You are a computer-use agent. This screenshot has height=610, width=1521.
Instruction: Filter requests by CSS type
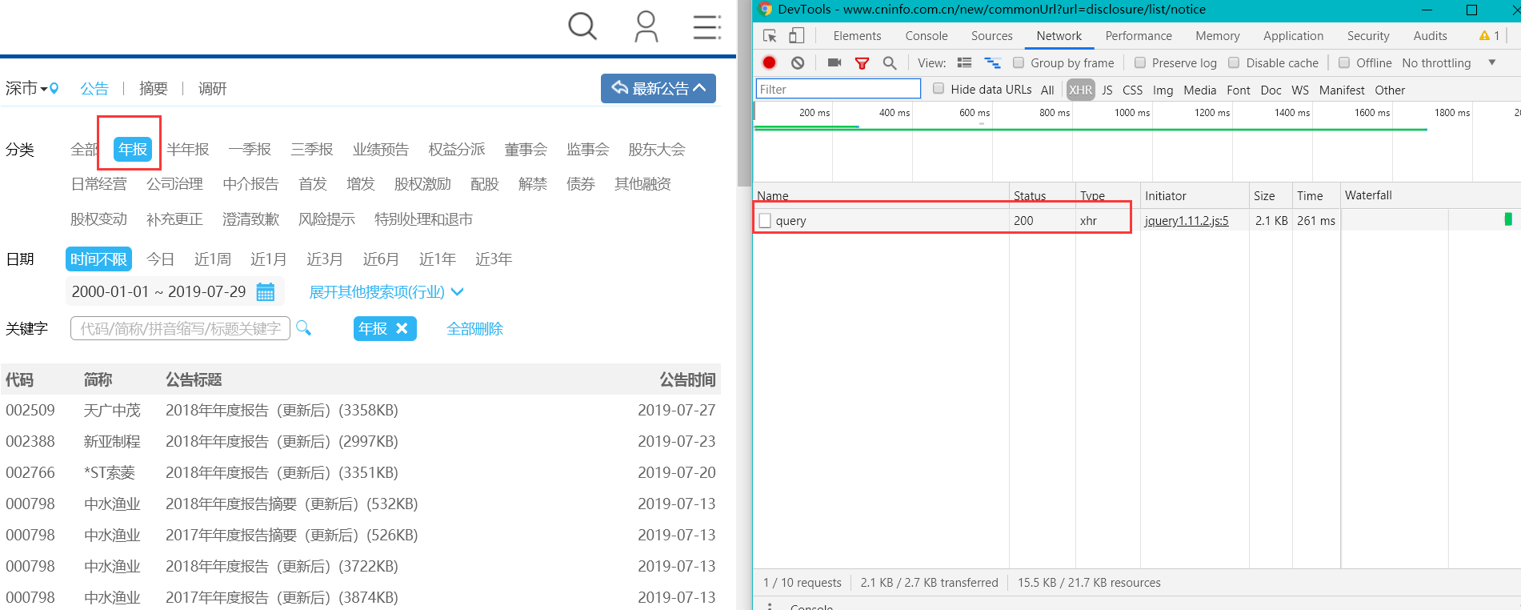[1132, 90]
